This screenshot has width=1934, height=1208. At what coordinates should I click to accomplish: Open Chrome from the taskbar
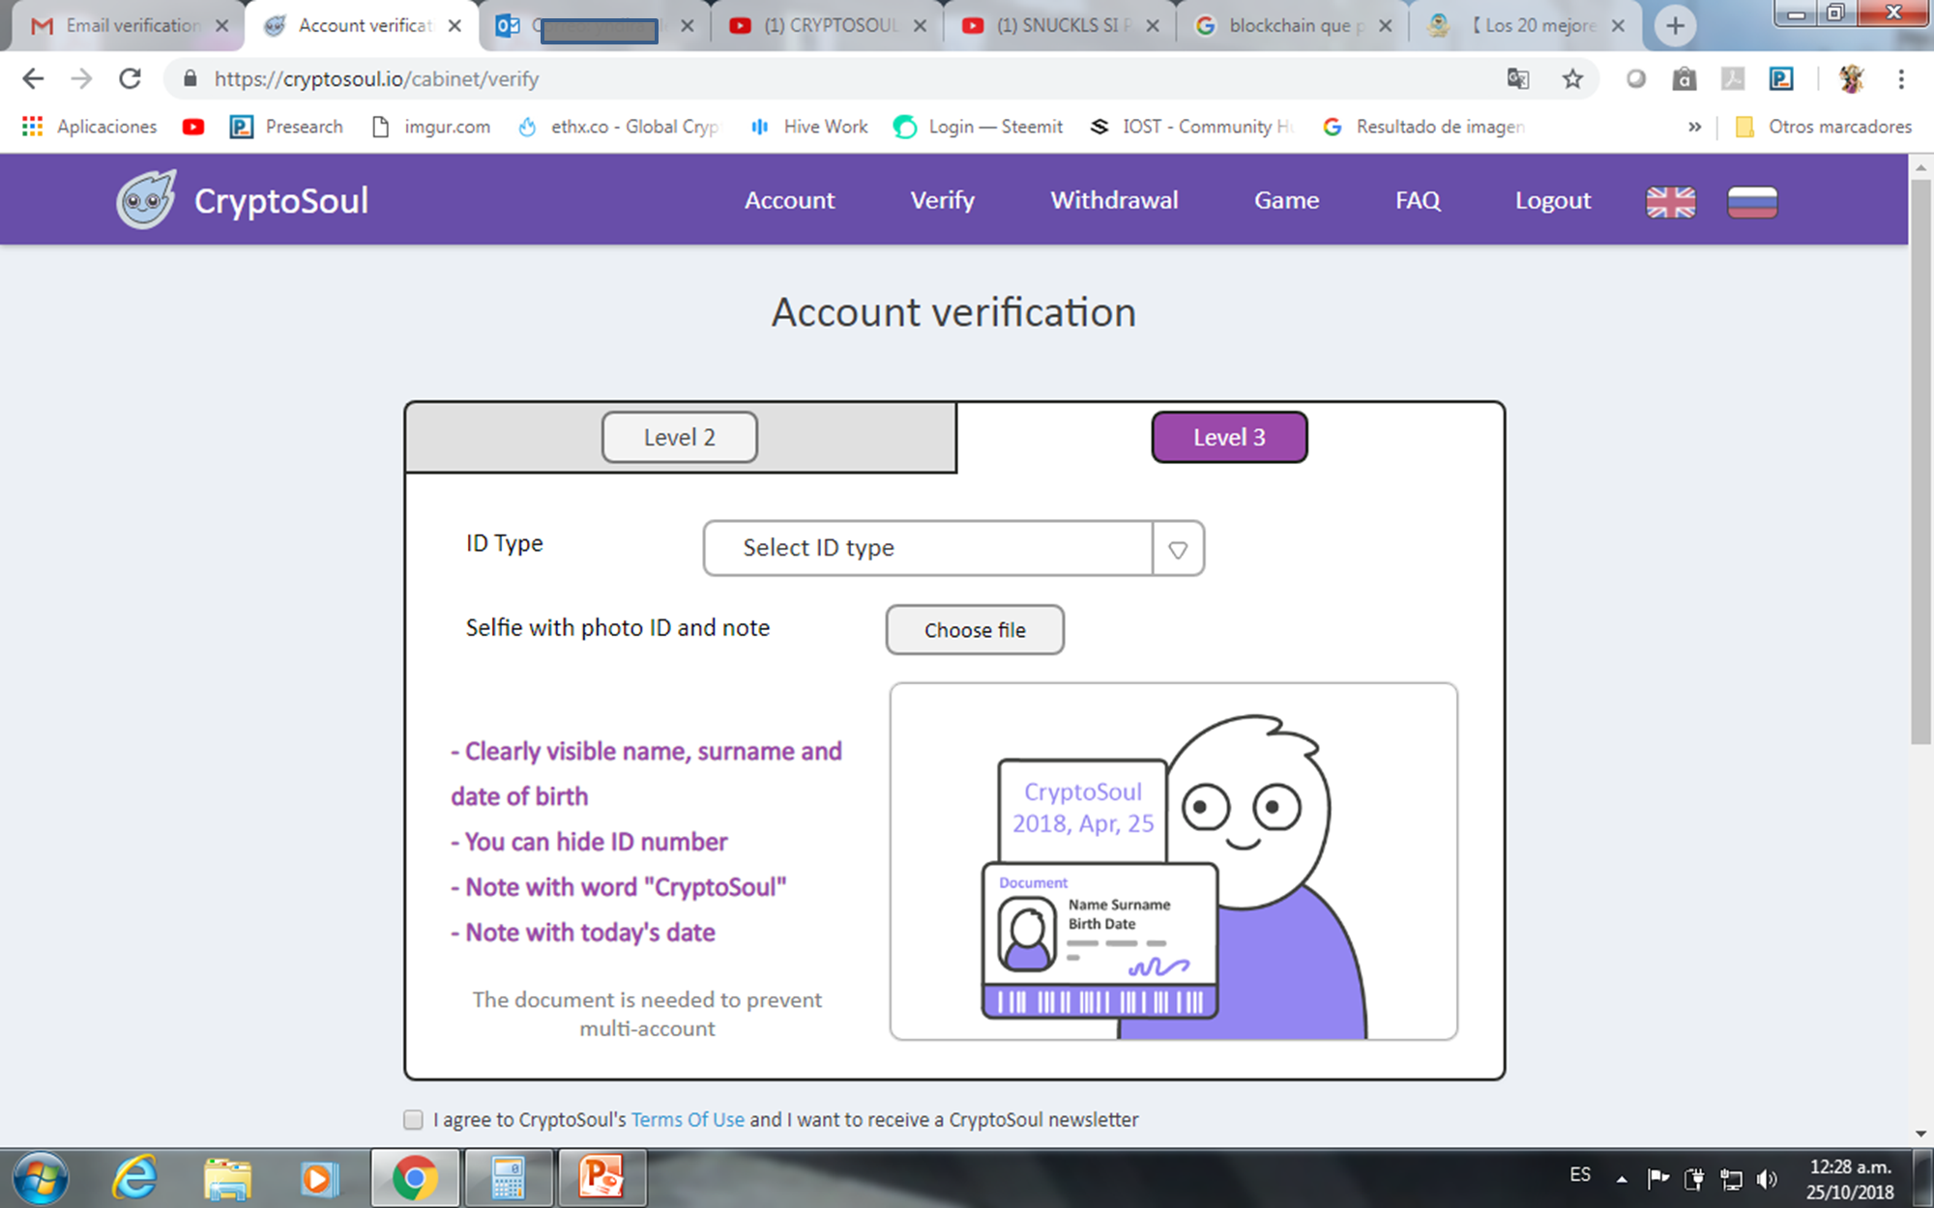tap(415, 1178)
